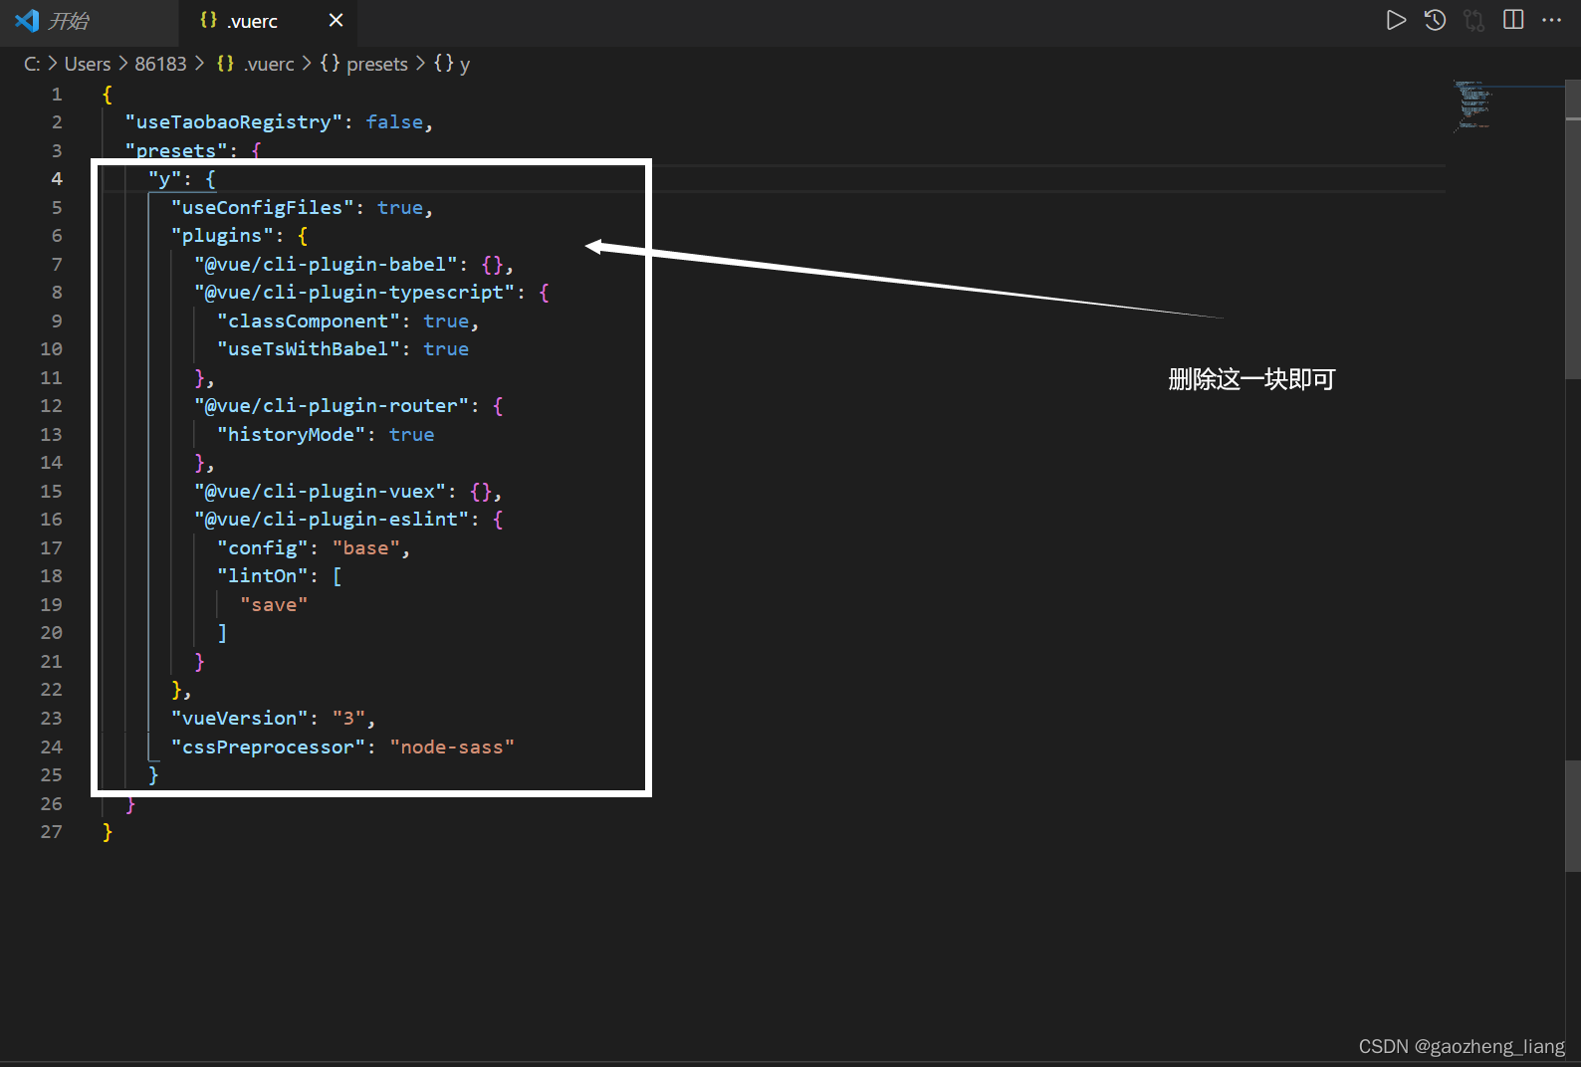This screenshot has width=1581, height=1067.
Task: Click the "useTaobaoRegistry" key
Action: pos(233,122)
